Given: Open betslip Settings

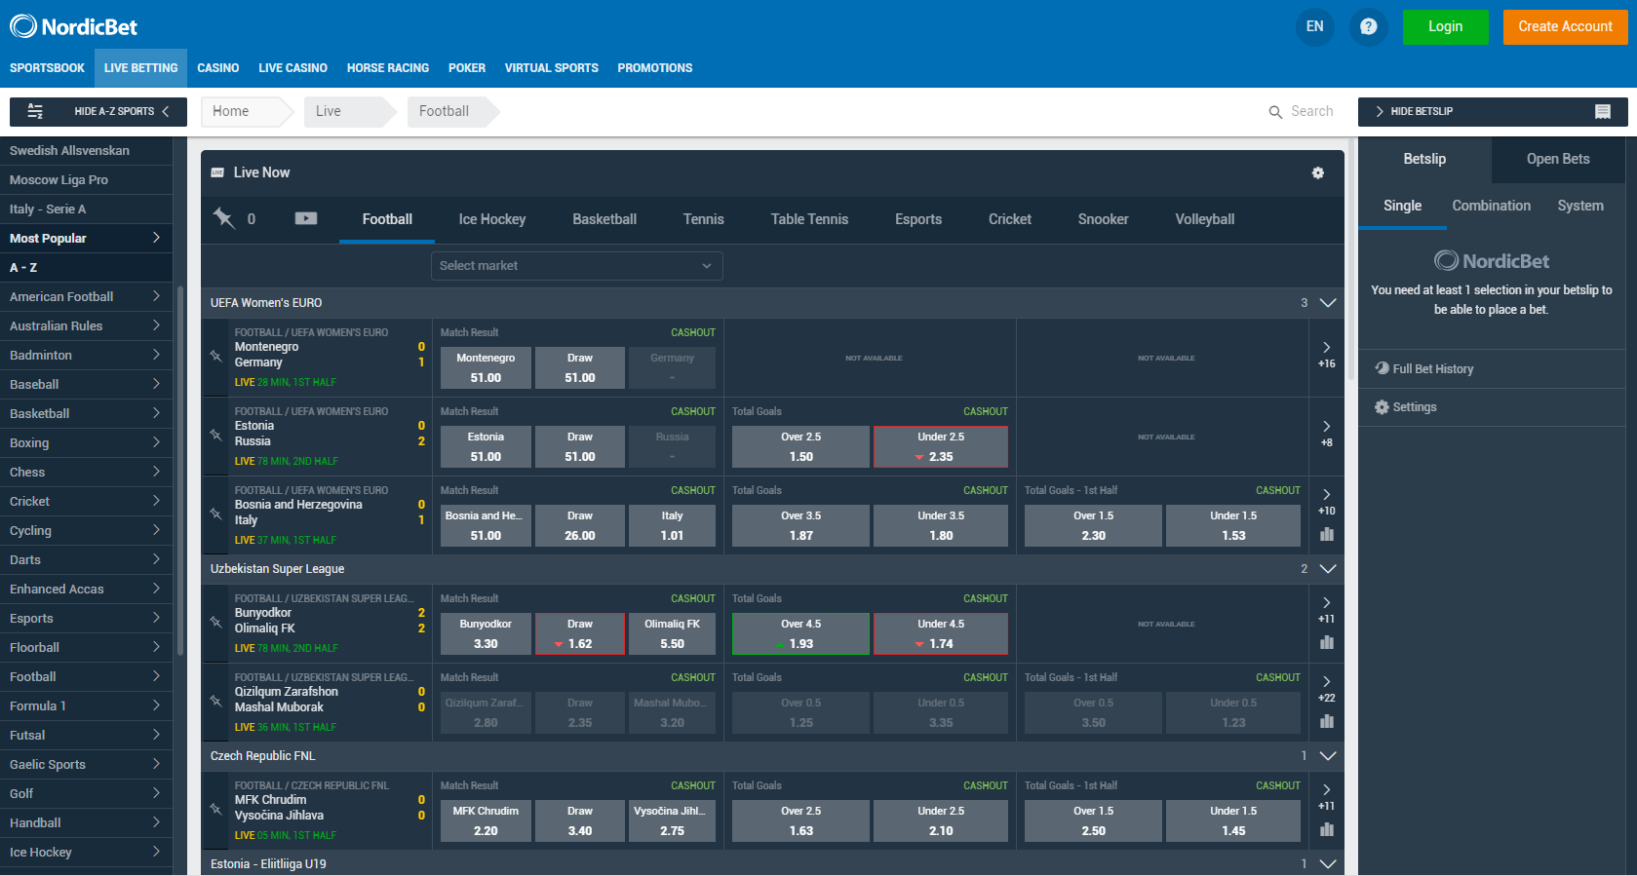Looking at the screenshot, I should [x=1406, y=407].
